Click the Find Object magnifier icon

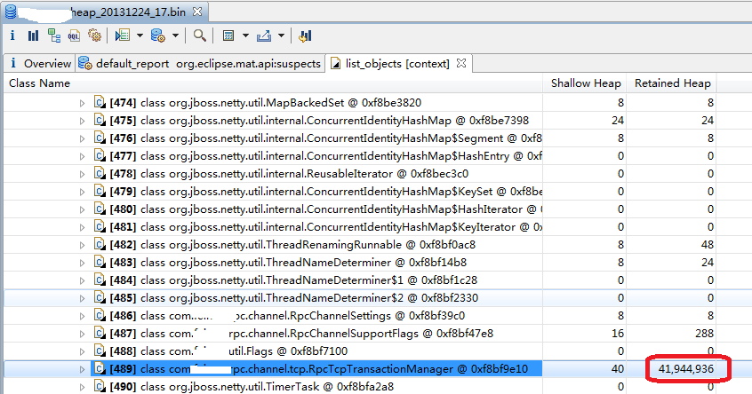[199, 35]
